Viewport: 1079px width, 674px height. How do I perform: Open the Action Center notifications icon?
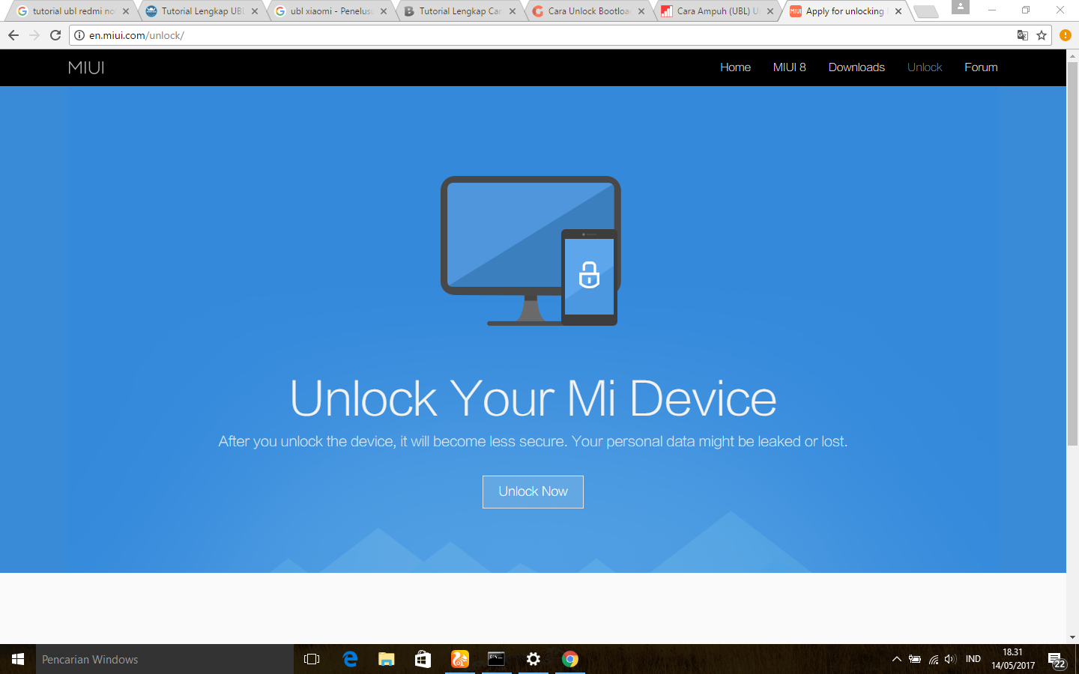coord(1057,660)
